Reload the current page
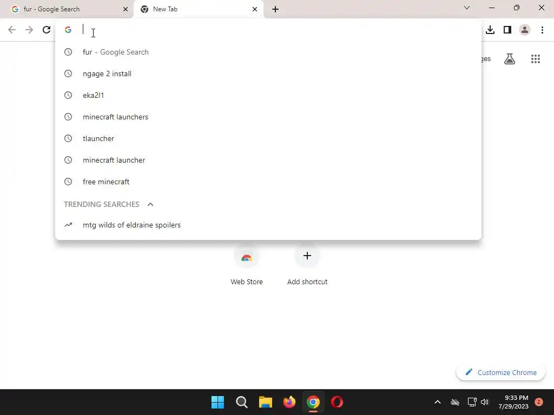 coord(47,30)
